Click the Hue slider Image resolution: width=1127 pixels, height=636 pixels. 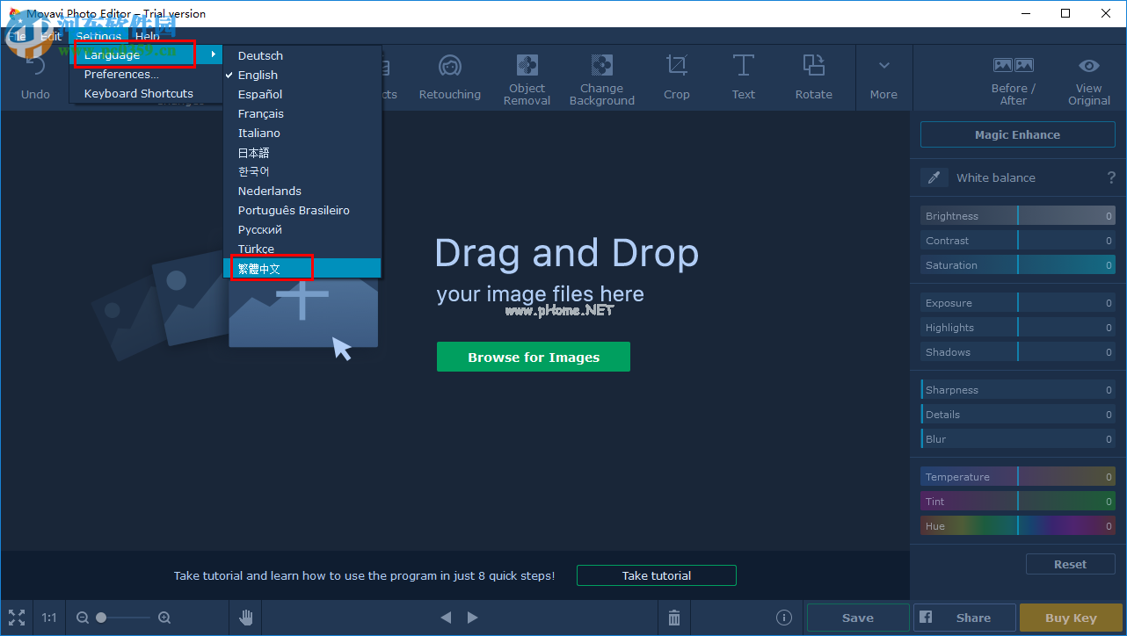[1018, 525]
